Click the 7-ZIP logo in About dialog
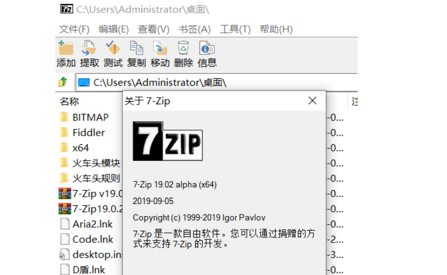The height and width of the screenshot is (275, 447). point(168,141)
